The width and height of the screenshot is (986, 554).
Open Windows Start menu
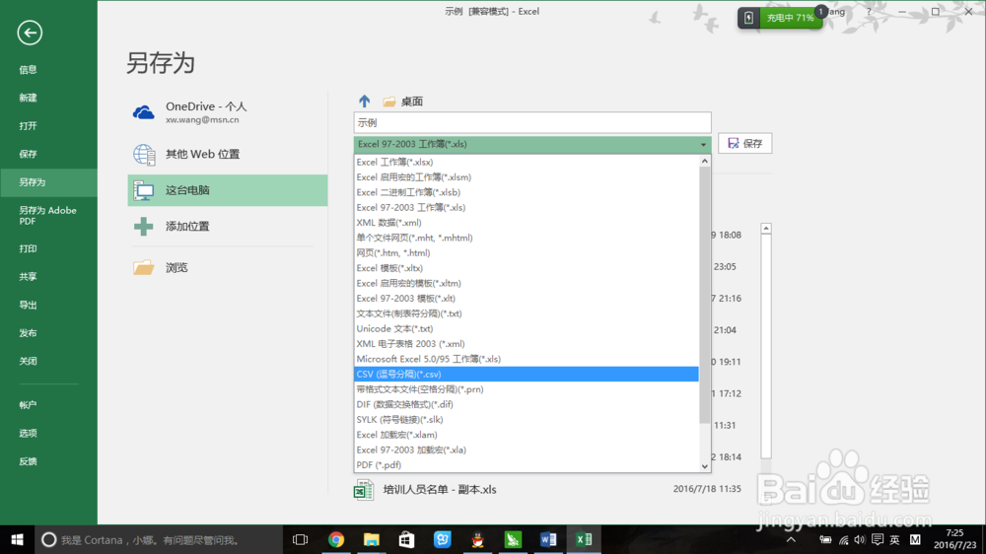click(17, 539)
